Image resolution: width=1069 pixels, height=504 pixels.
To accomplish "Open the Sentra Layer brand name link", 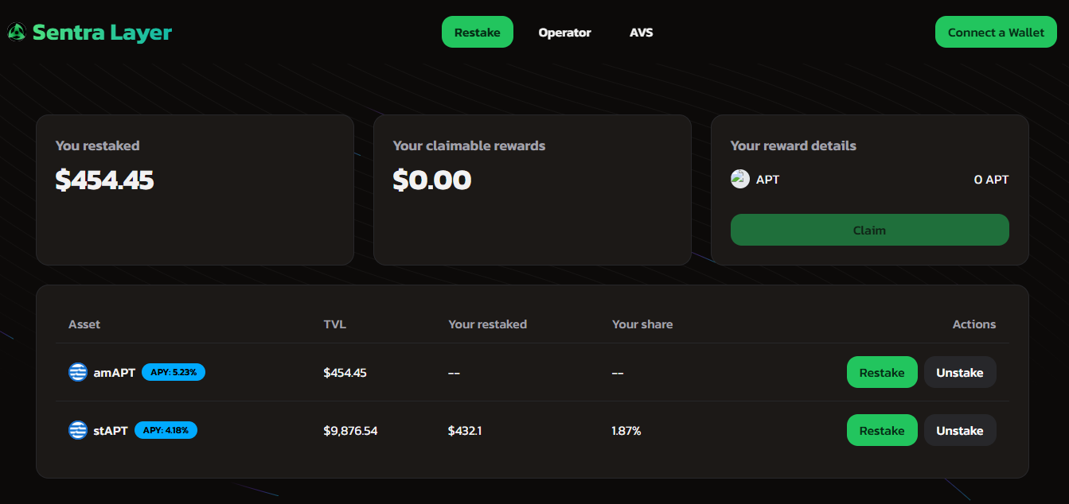I will [102, 33].
